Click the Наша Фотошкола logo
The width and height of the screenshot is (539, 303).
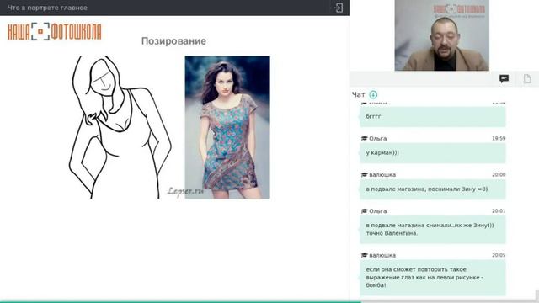click(x=54, y=32)
